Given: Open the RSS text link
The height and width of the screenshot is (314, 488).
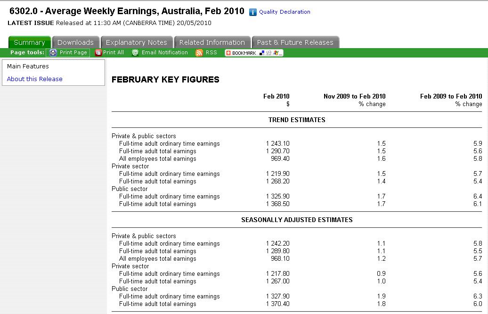Looking at the screenshot, I should click(211, 52).
